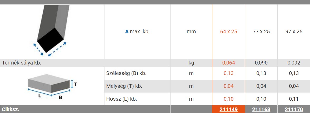Select the 64 x 25 size cell
310x113 pixels.
point(228,32)
